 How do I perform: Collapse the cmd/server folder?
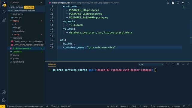point(18,14)
